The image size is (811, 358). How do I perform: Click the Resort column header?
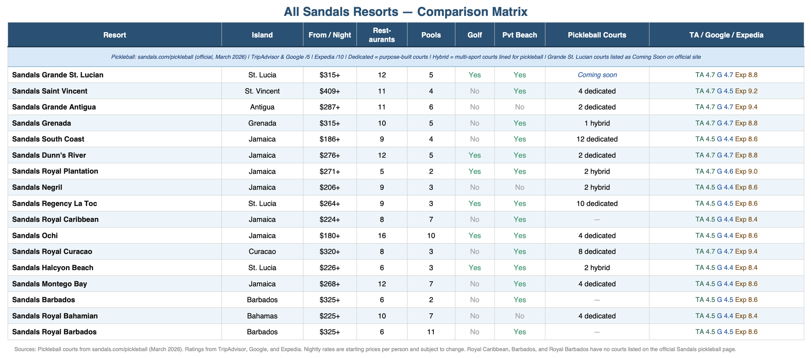pos(115,35)
